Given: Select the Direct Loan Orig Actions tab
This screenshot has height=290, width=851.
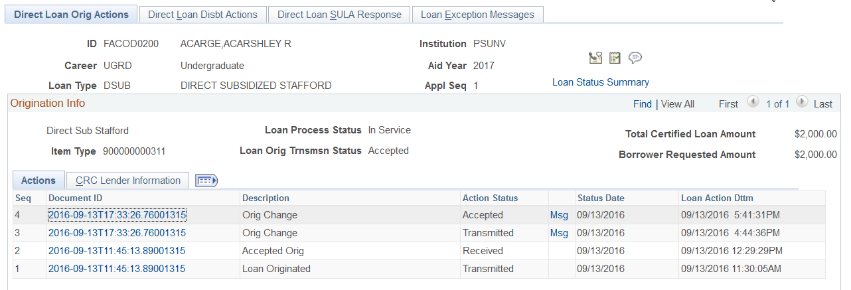Looking at the screenshot, I should click(x=71, y=15).
